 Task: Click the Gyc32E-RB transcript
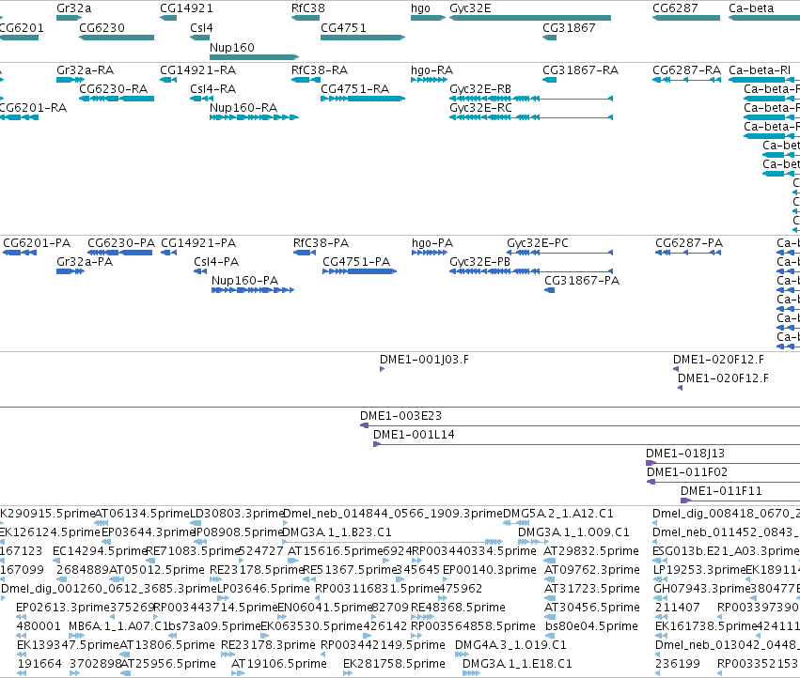coord(531,99)
